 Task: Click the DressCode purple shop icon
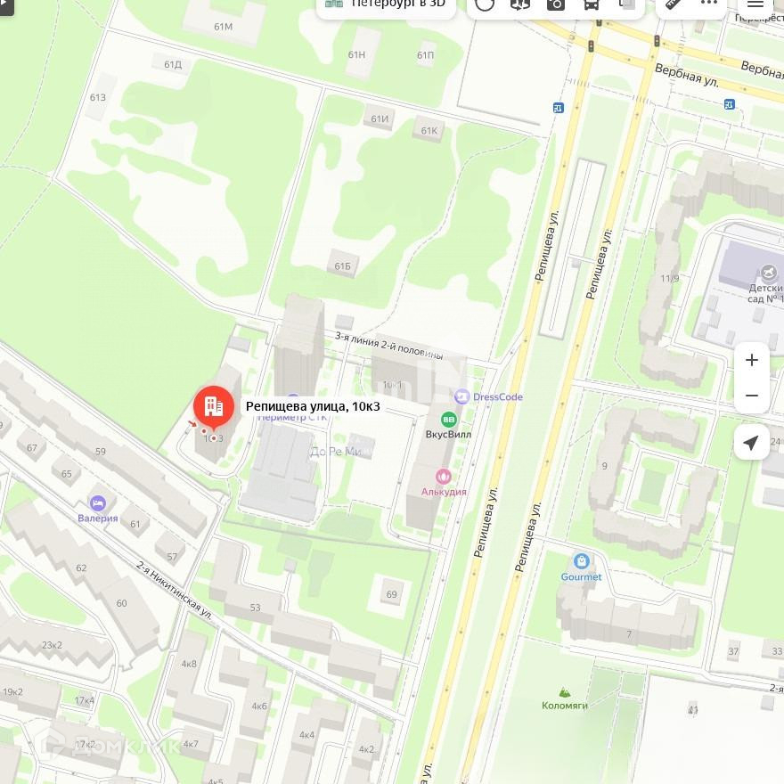click(462, 396)
